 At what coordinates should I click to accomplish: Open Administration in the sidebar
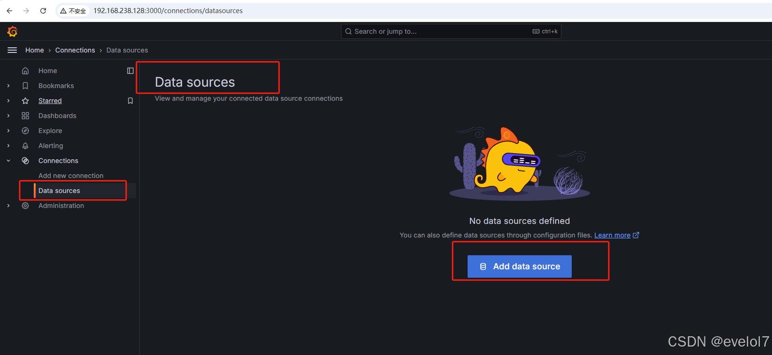click(x=61, y=206)
